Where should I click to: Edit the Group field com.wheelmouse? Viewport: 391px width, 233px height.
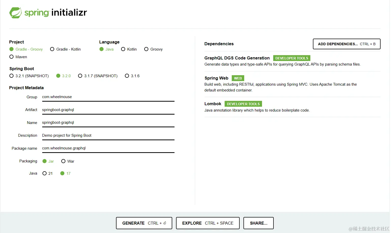tap(108, 97)
